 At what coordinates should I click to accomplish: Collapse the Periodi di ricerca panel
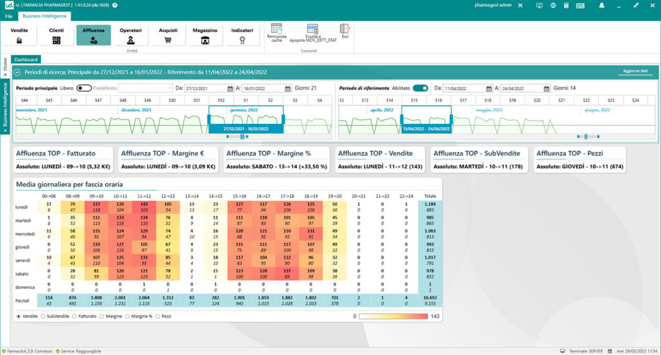[x=17, y=72]
